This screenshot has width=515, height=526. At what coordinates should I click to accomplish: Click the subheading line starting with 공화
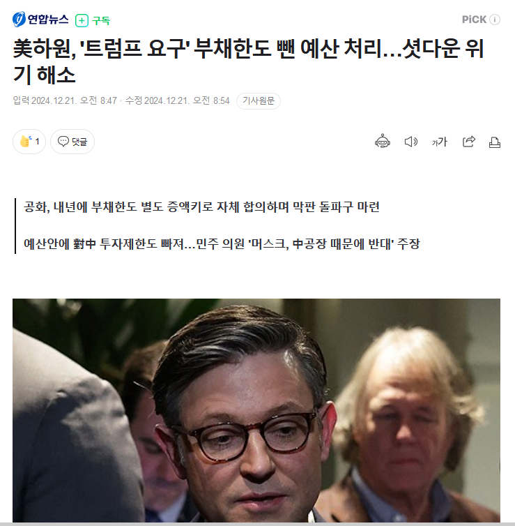pyautogui.click(x=201, y=207)
